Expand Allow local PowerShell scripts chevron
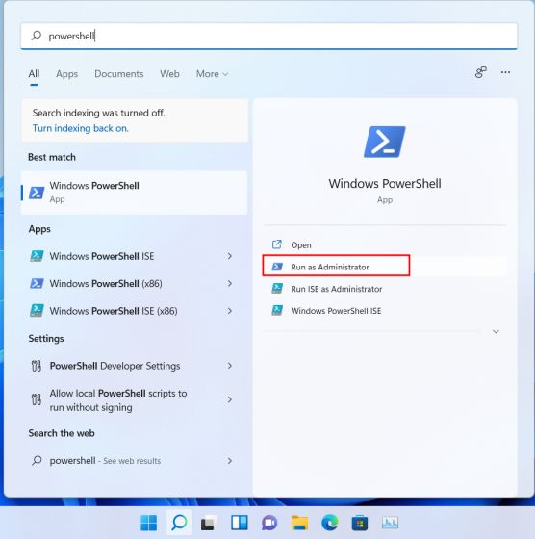The height and width of the screenshot is (539, 535). click(230, 399)
